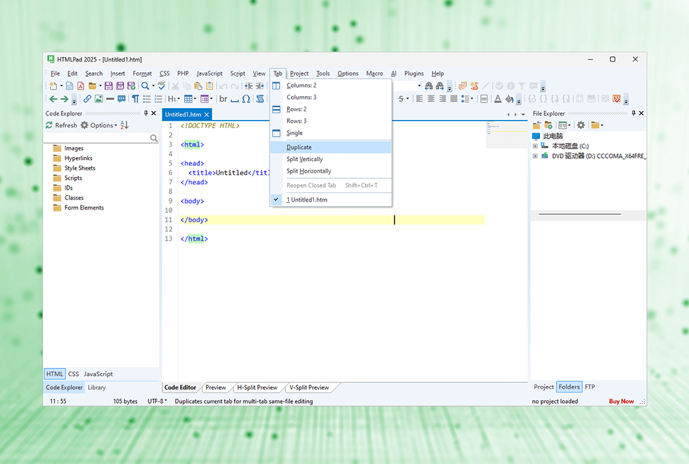Screen dimensions: 689x464
Task: Click align left text icon
Action: [419, 99]
